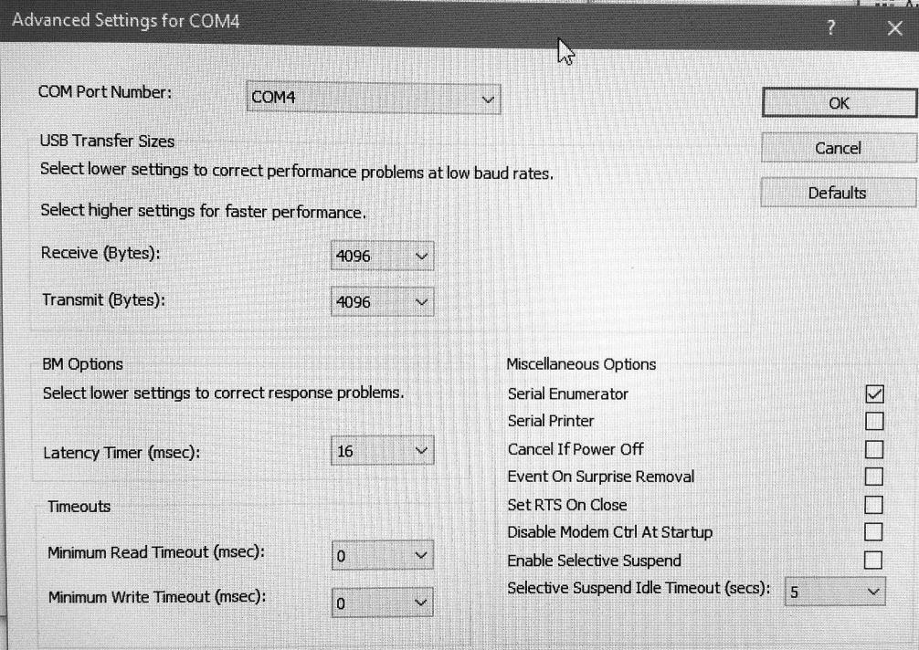Check Cancel If Power Off option
919x650 pixels.
tap(874, 449)
